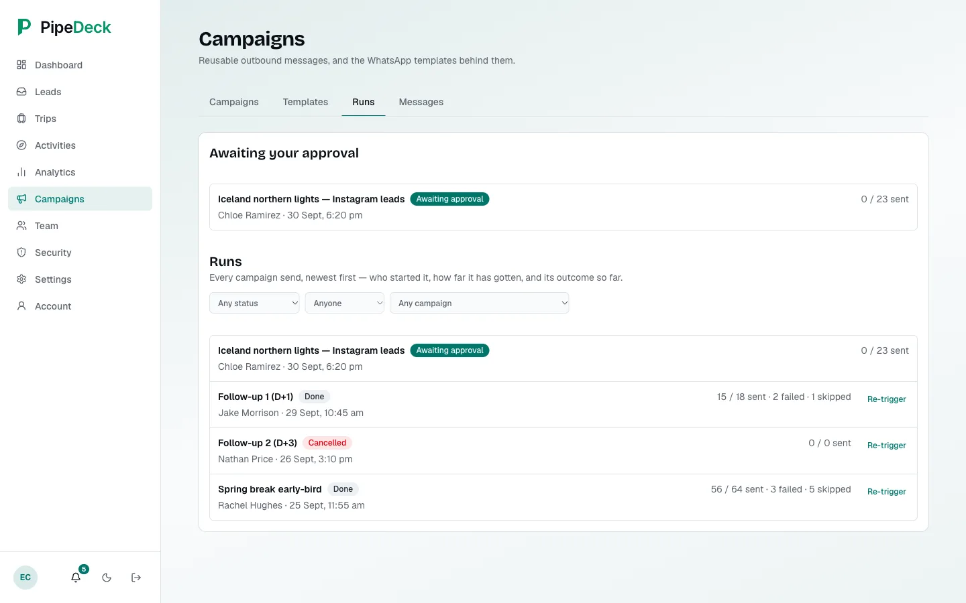
Task: Click the Campaigns megaphone icon
Action: coord(21,199)
